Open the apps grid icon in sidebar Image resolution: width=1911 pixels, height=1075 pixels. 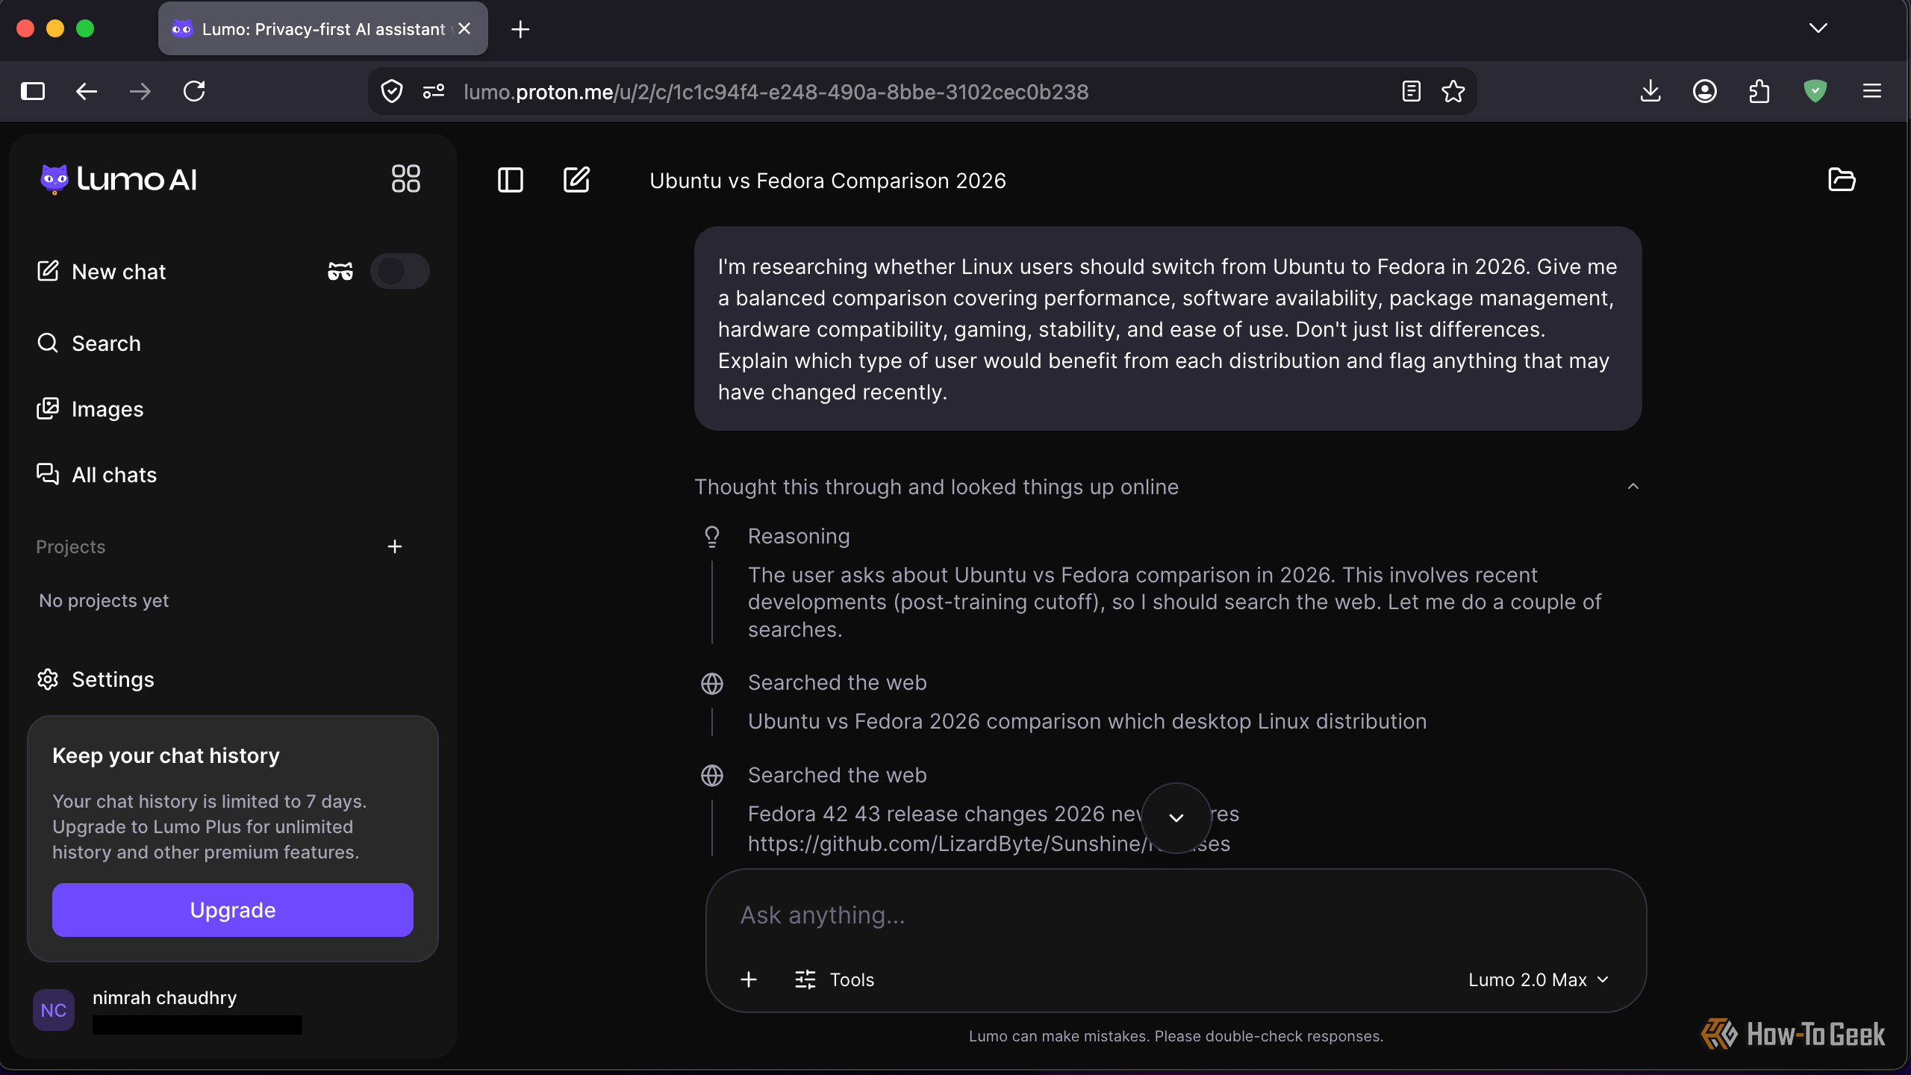point(405,179)
